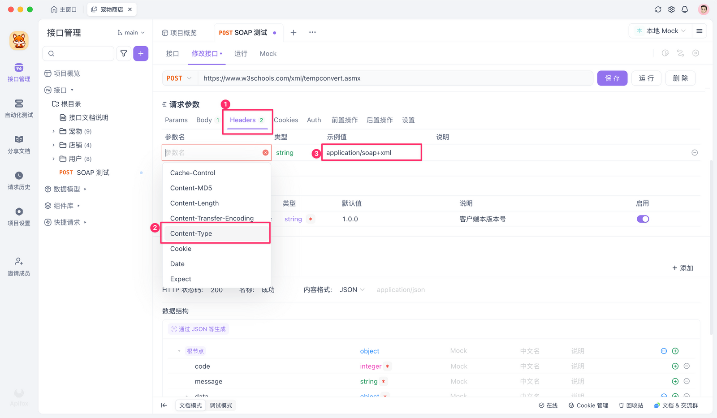Open the notification bell
717x418 pixels.
pyautogui.click(x=685, y=9)
